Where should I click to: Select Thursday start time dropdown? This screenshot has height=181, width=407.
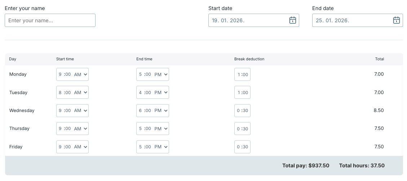point(72,129)
